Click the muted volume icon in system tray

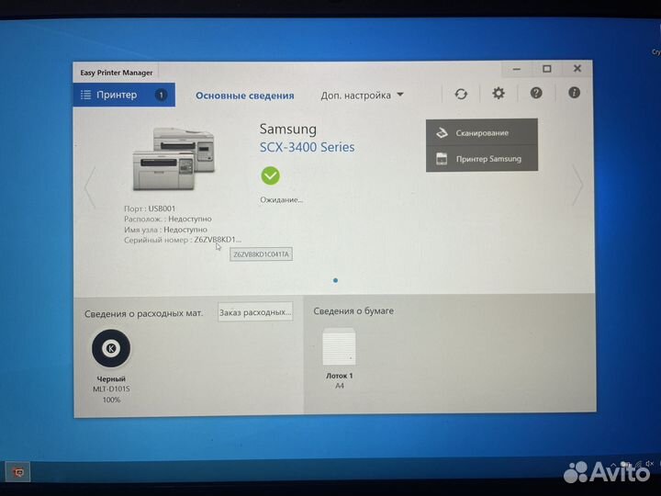[x=650, y=463]
